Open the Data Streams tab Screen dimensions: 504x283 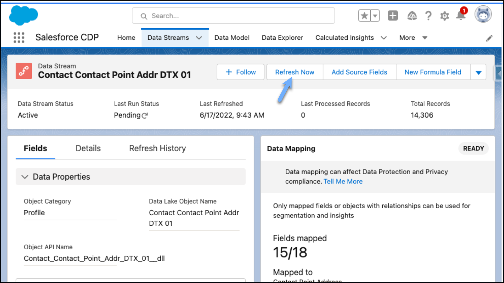(x=168, y=38)
